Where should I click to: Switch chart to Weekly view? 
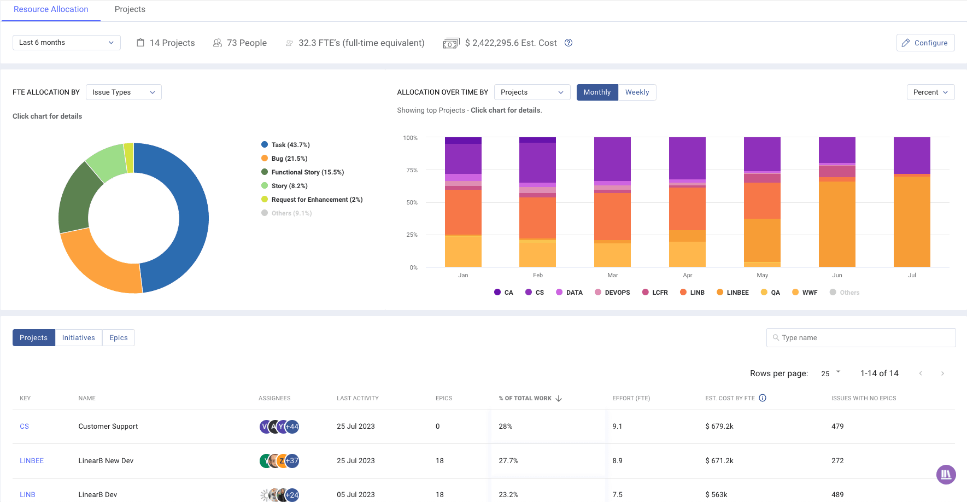(x=637, y=92)
